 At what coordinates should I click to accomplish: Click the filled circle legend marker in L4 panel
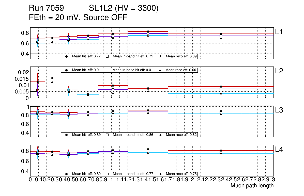click(67, 174)
